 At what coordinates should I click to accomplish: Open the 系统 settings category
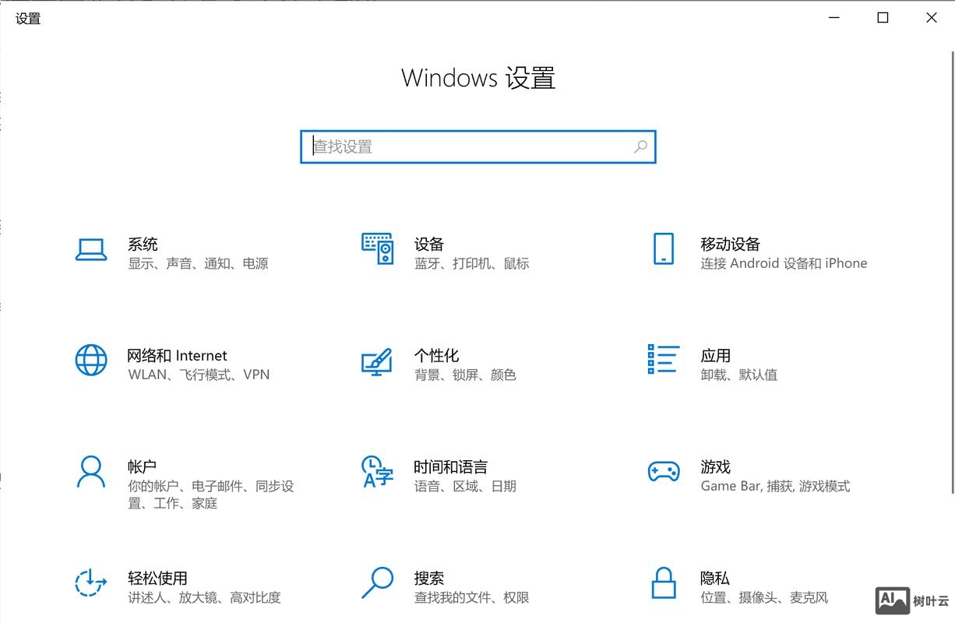point(143,244)
